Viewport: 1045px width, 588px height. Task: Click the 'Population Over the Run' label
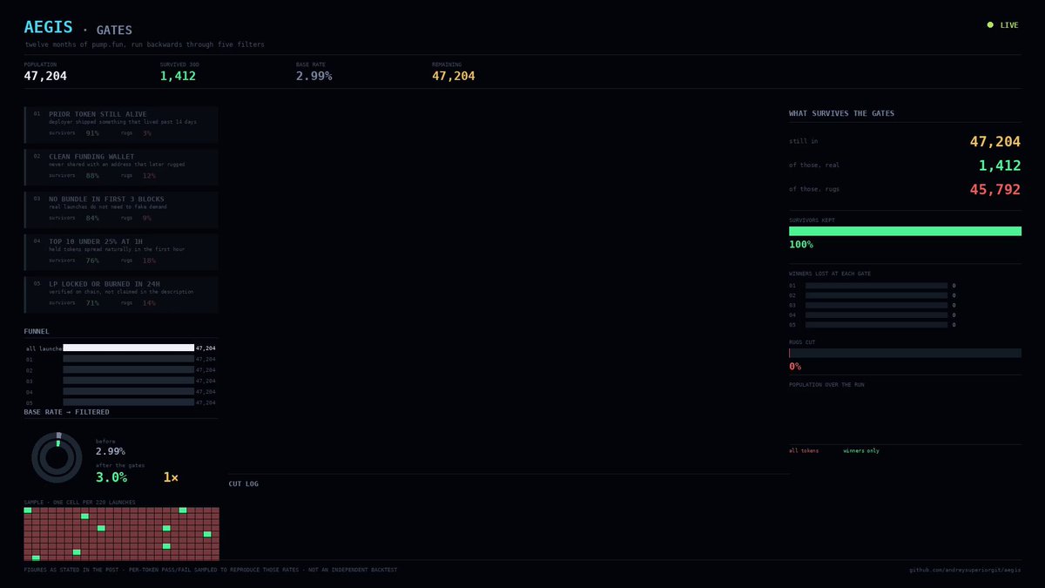coord(826,384)
